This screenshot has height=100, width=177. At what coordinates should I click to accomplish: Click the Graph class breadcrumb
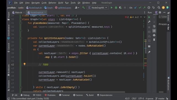coord(48,7)
